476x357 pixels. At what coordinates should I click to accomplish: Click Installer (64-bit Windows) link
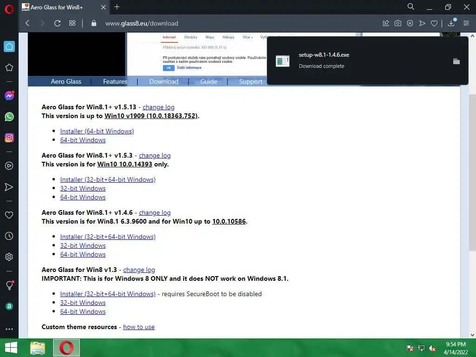(x=97, y=131)
